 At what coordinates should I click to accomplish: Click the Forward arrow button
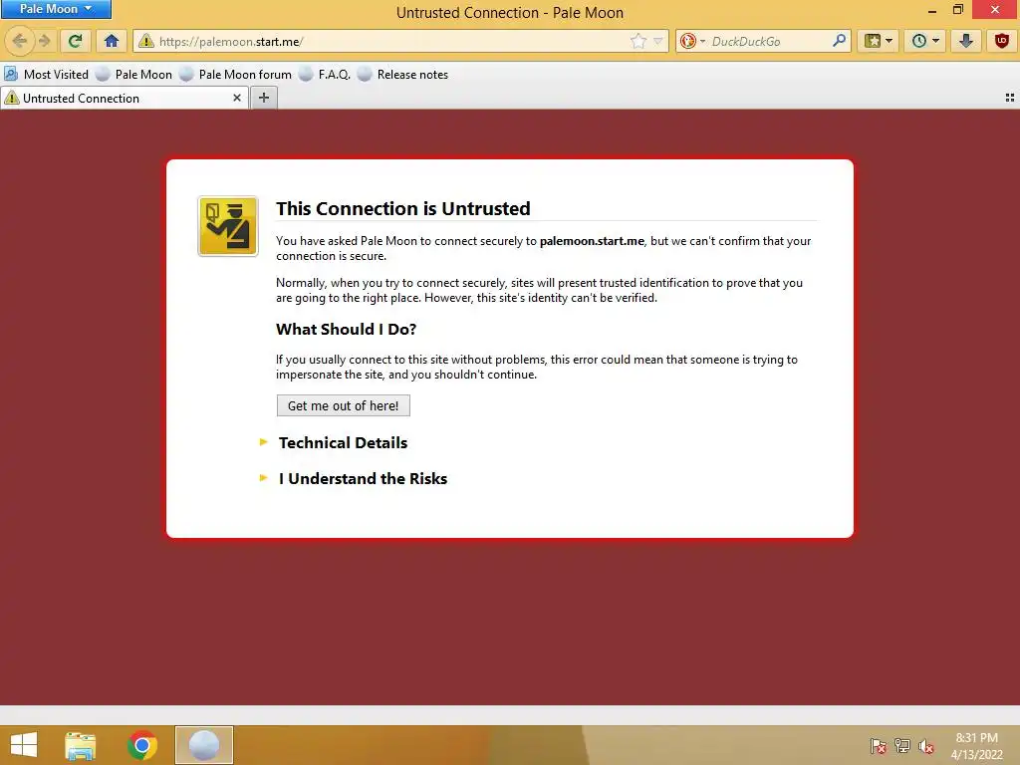click(45, 41)
